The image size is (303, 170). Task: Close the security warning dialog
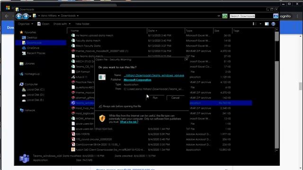[x=187, y=59]
